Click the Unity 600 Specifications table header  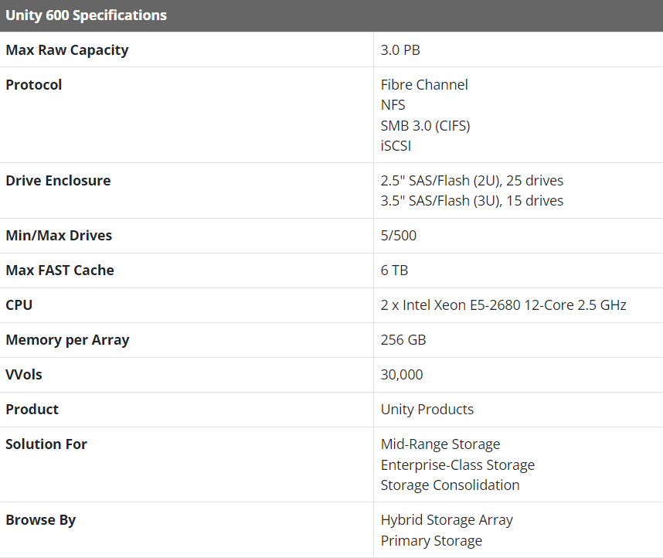[86, 15]
